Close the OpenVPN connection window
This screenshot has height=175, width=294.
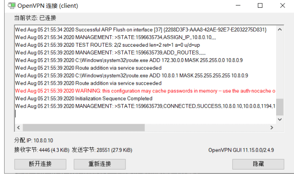pyautogui.click(x=283, y=5)
